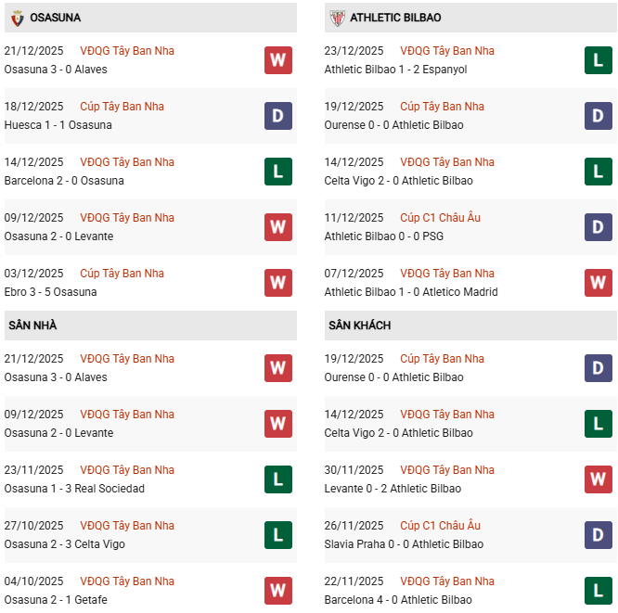Open the Osasuna 2 - 3 Celta Vigo match
The image size is (618, 613).
(64, 544)
